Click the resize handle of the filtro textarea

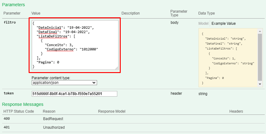[117, 68]
